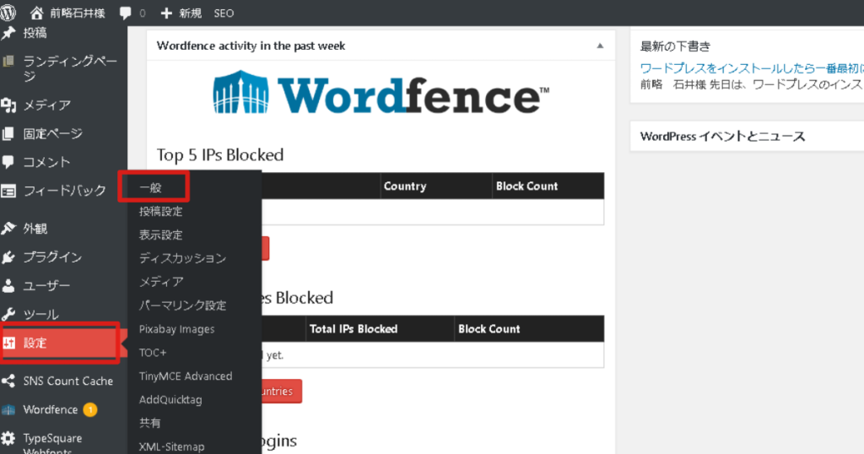864x454 pixels.
Task: Click the plus icon for 新規
Action: click(166, 13)
